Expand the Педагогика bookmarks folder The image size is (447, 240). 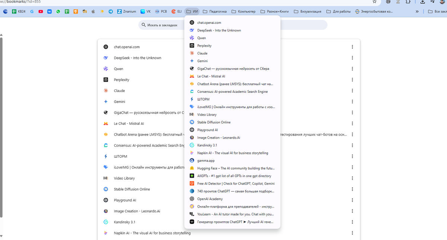coord(215,12)
